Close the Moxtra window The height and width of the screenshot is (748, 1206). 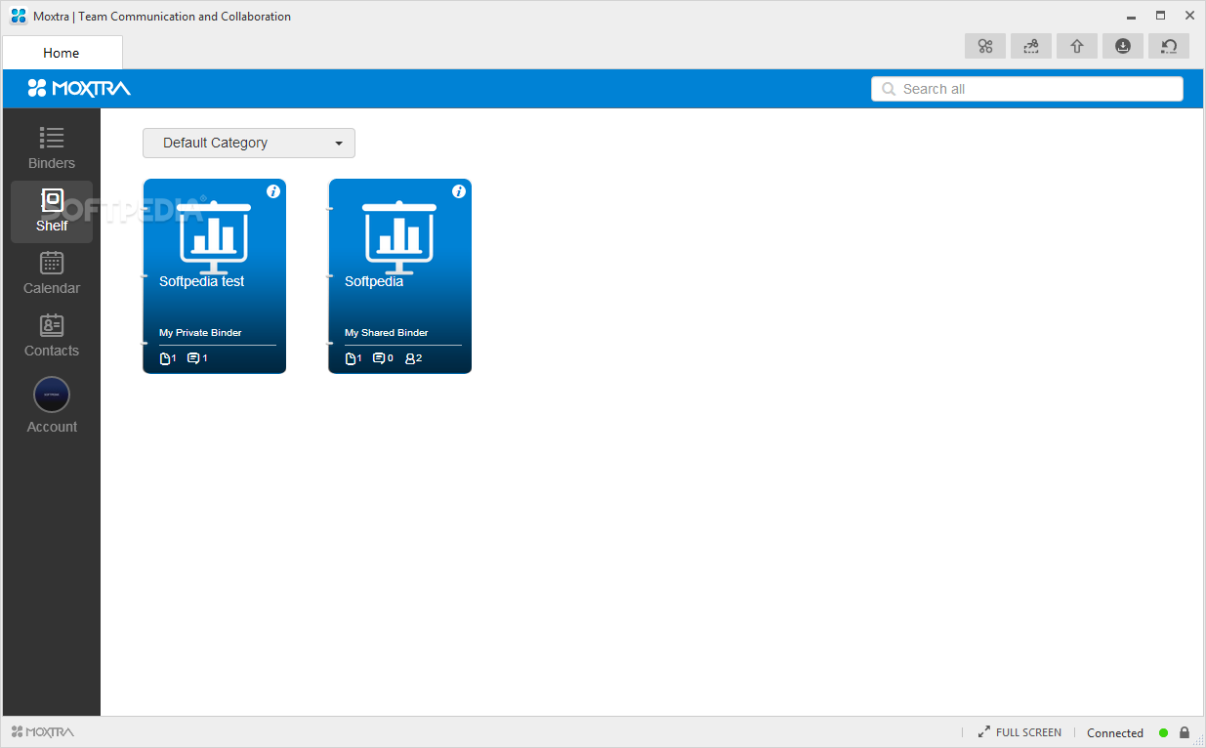[1189, 16]
